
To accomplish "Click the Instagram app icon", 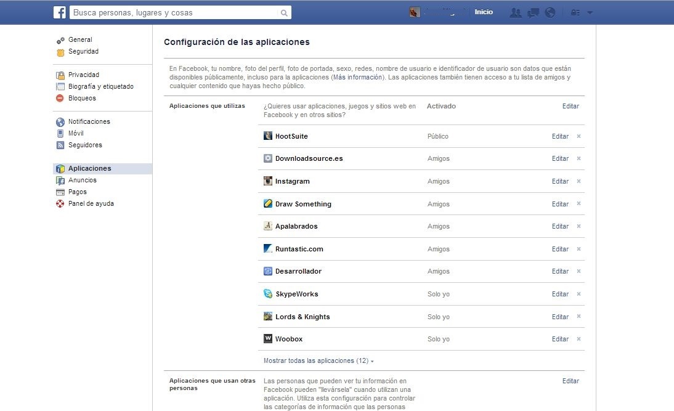I will click(268, 181).
